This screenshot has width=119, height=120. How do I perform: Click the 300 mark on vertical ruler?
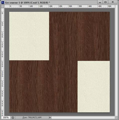tap(2, 74)
